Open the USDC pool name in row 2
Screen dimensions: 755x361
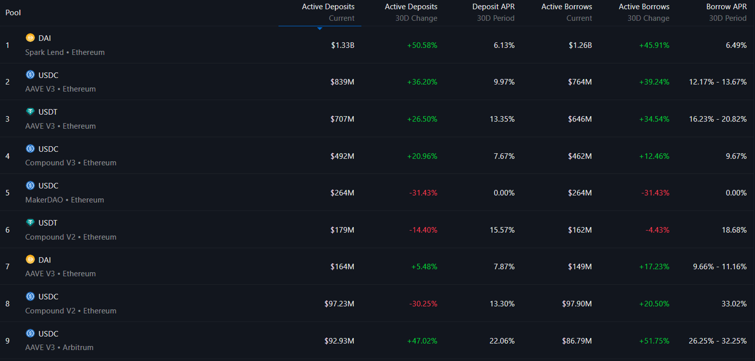pos(48,75)
